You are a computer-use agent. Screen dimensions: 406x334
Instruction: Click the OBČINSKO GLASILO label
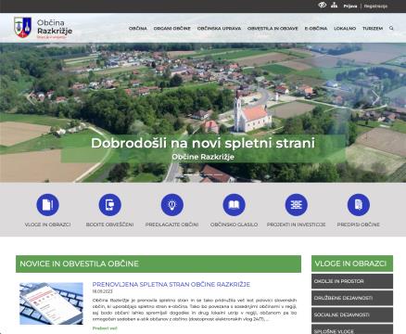(x=234, y=225)
